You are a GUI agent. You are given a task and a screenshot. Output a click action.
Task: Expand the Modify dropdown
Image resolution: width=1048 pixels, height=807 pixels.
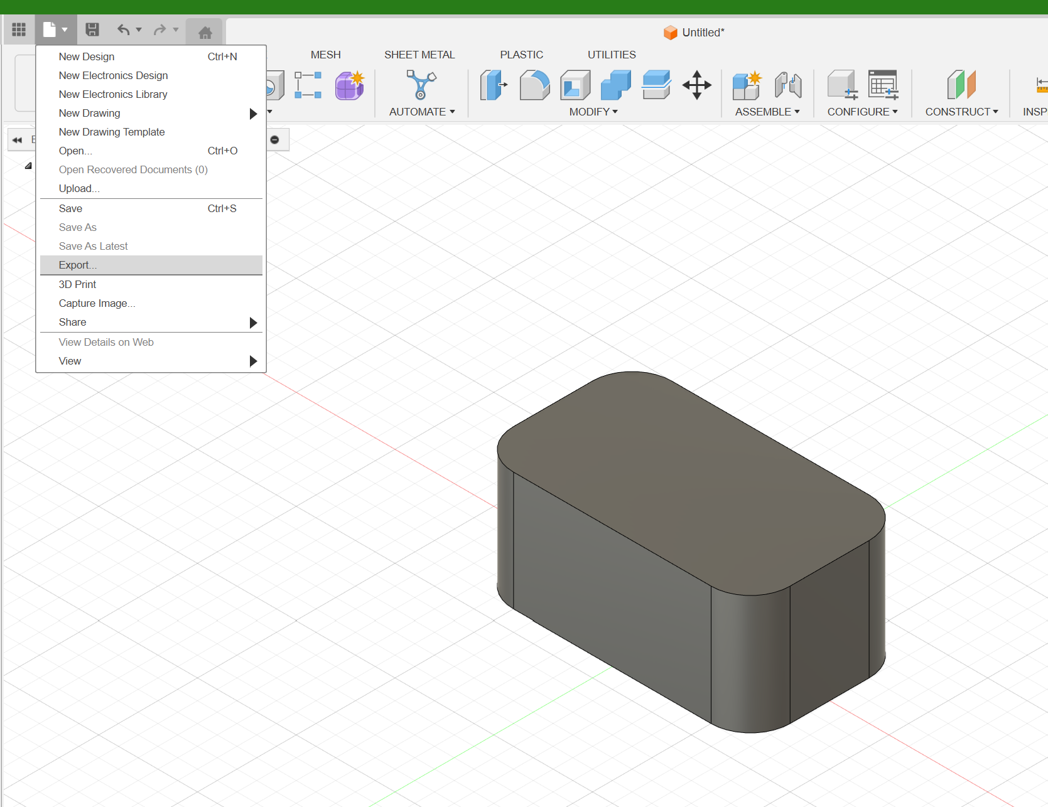(x=593, y=112)
